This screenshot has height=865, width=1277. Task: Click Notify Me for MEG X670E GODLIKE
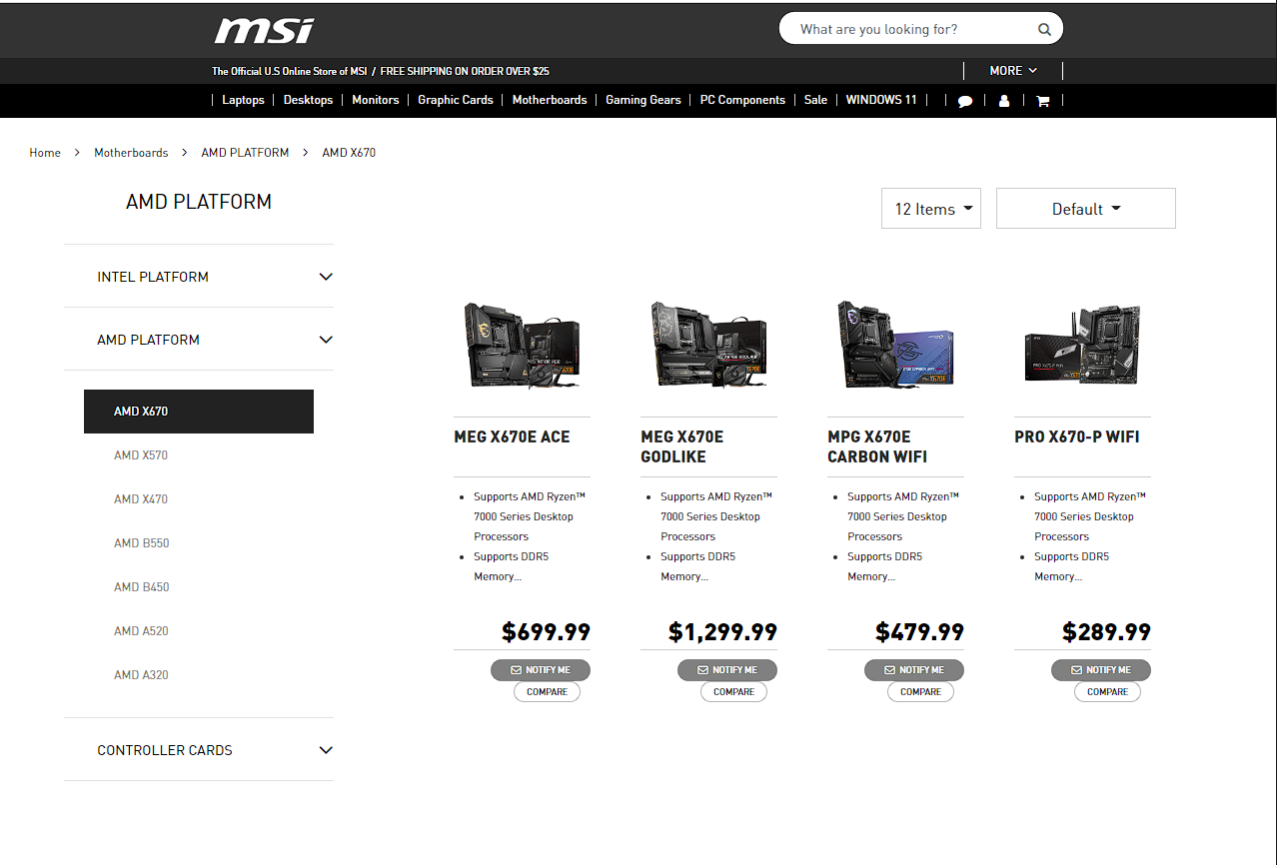point(727,670)
